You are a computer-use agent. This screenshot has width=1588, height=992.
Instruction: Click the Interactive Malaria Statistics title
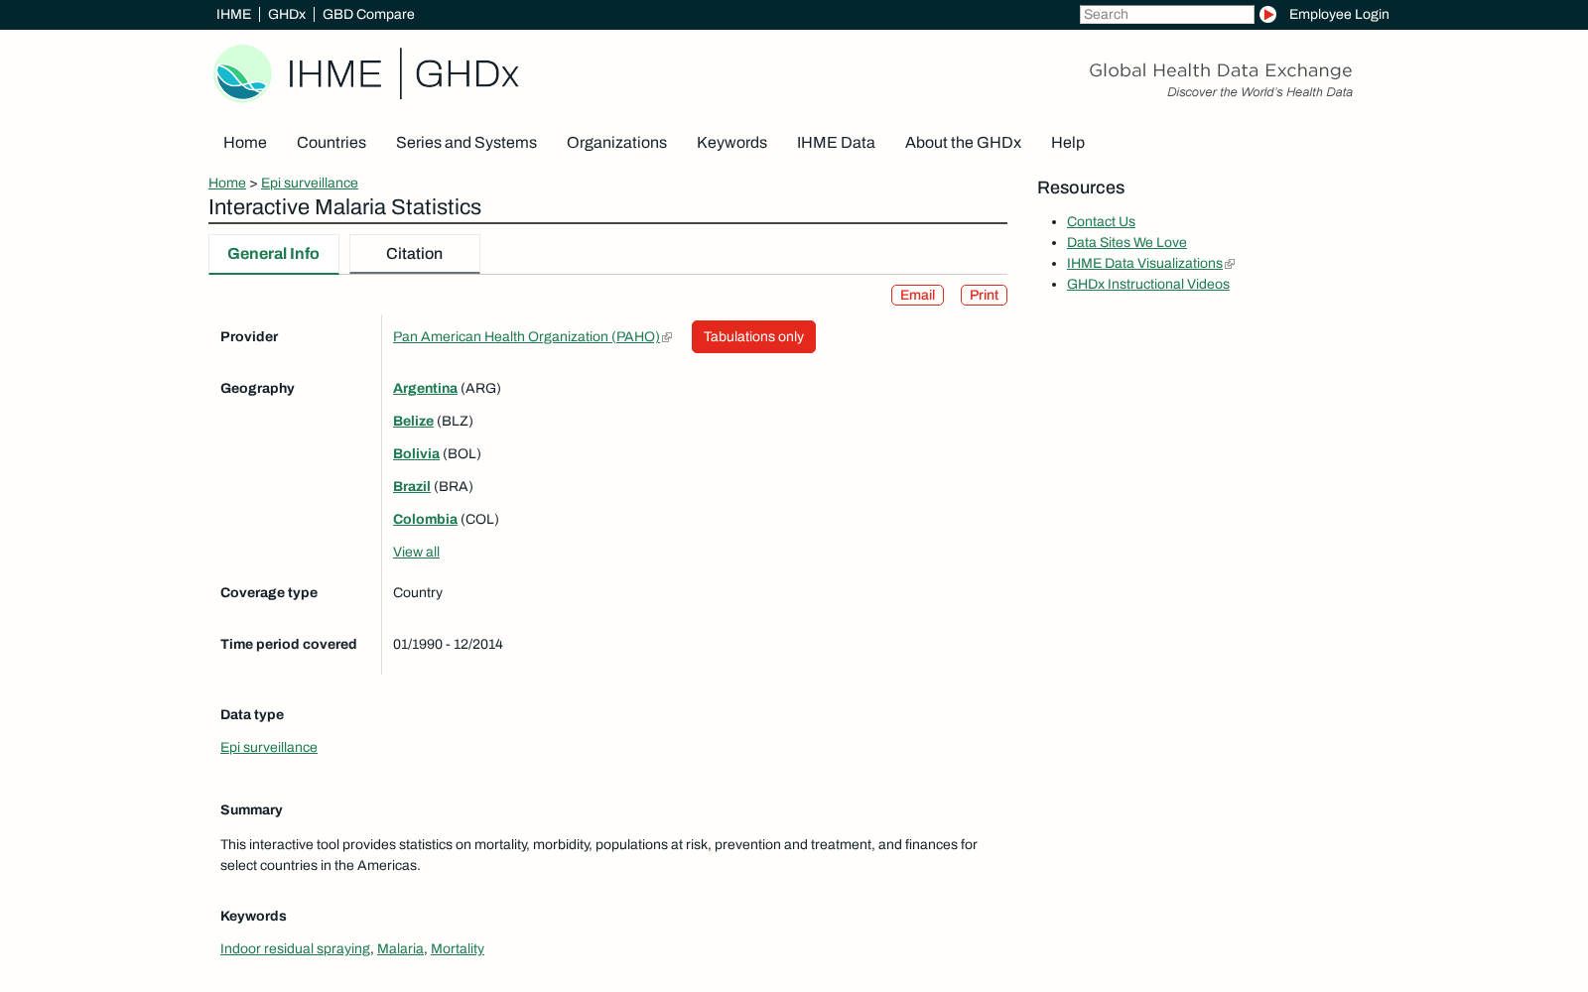344,207
